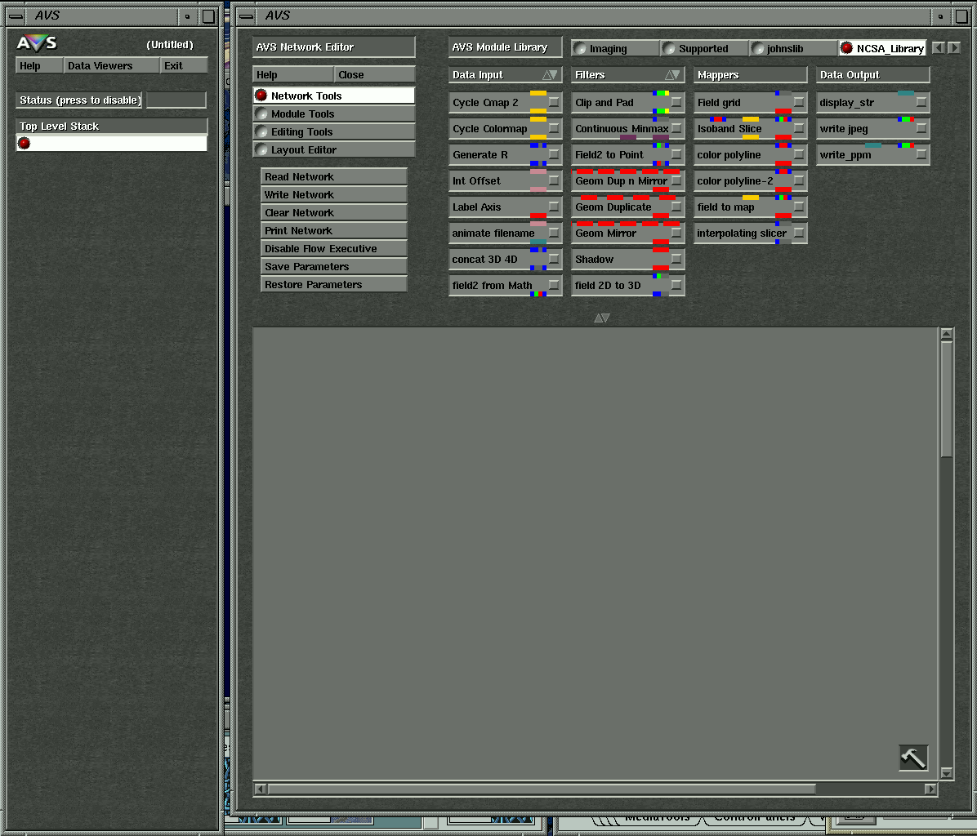
Task: Click the small square on display_str module
Action: pyautogui.click(x=921, y=102)
